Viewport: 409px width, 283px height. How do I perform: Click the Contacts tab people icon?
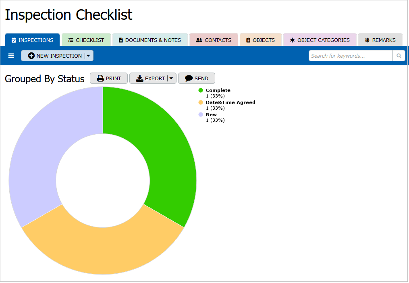[199, 40]
